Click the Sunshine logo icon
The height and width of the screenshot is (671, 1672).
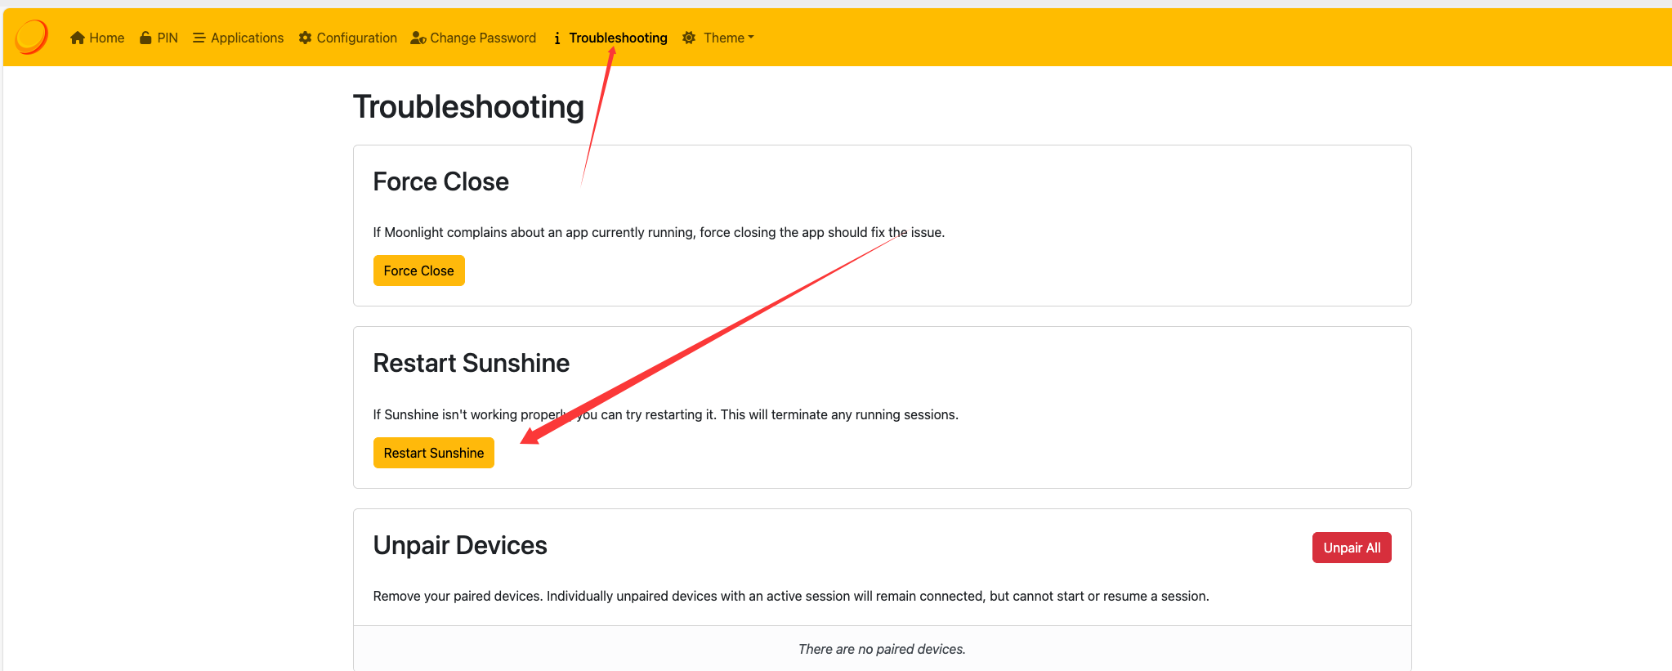(x=32, y=37)
